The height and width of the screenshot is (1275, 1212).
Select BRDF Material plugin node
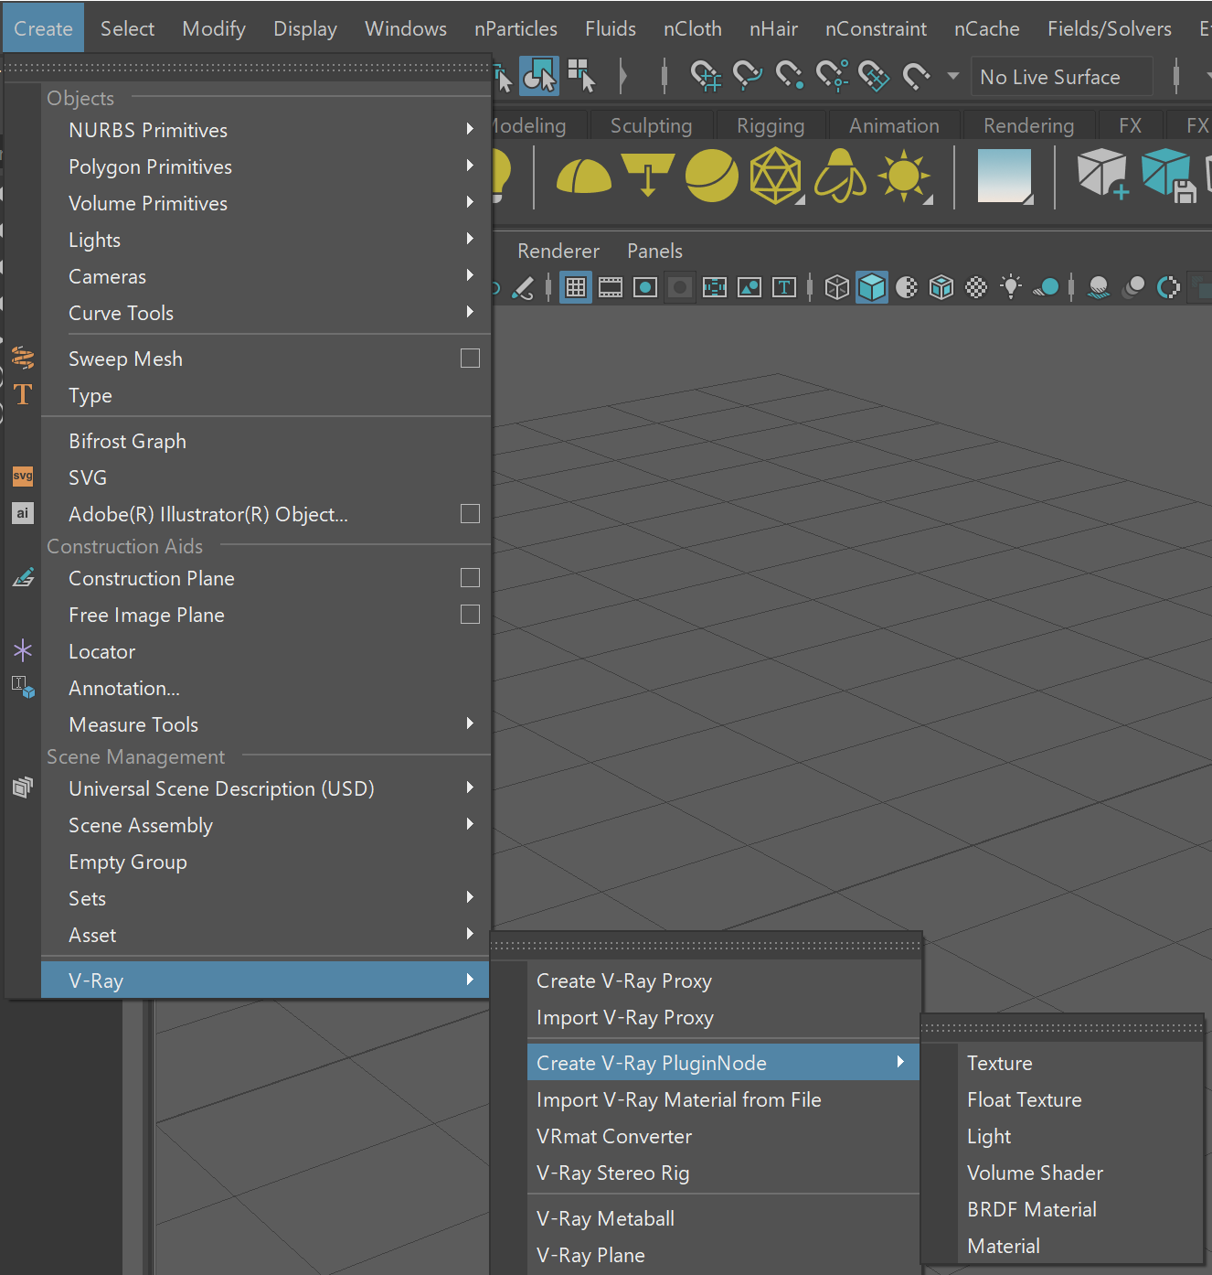point(1079,1209)
